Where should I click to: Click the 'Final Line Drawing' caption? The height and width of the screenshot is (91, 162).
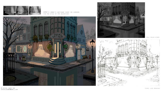(152, 88)
